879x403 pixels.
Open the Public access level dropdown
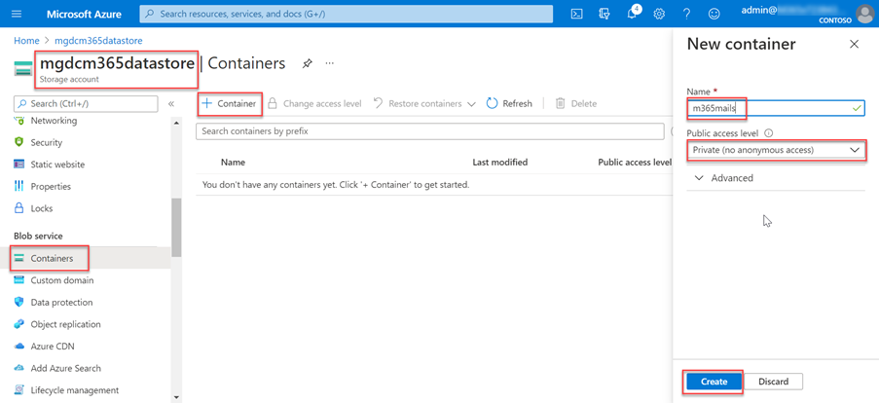coord(776,150)
